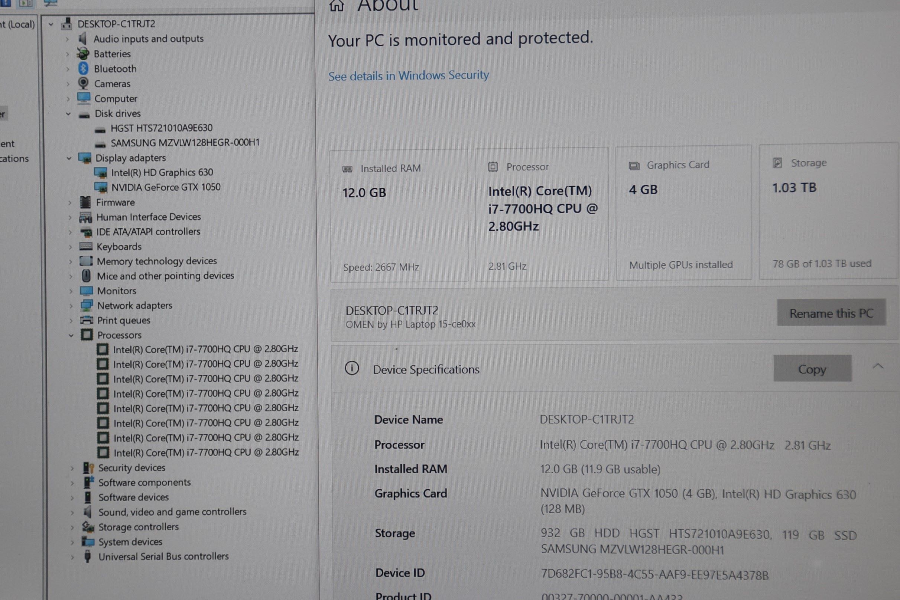Click the DESKTOP-C1TRJT2 computer root icon

coord(66,24)
